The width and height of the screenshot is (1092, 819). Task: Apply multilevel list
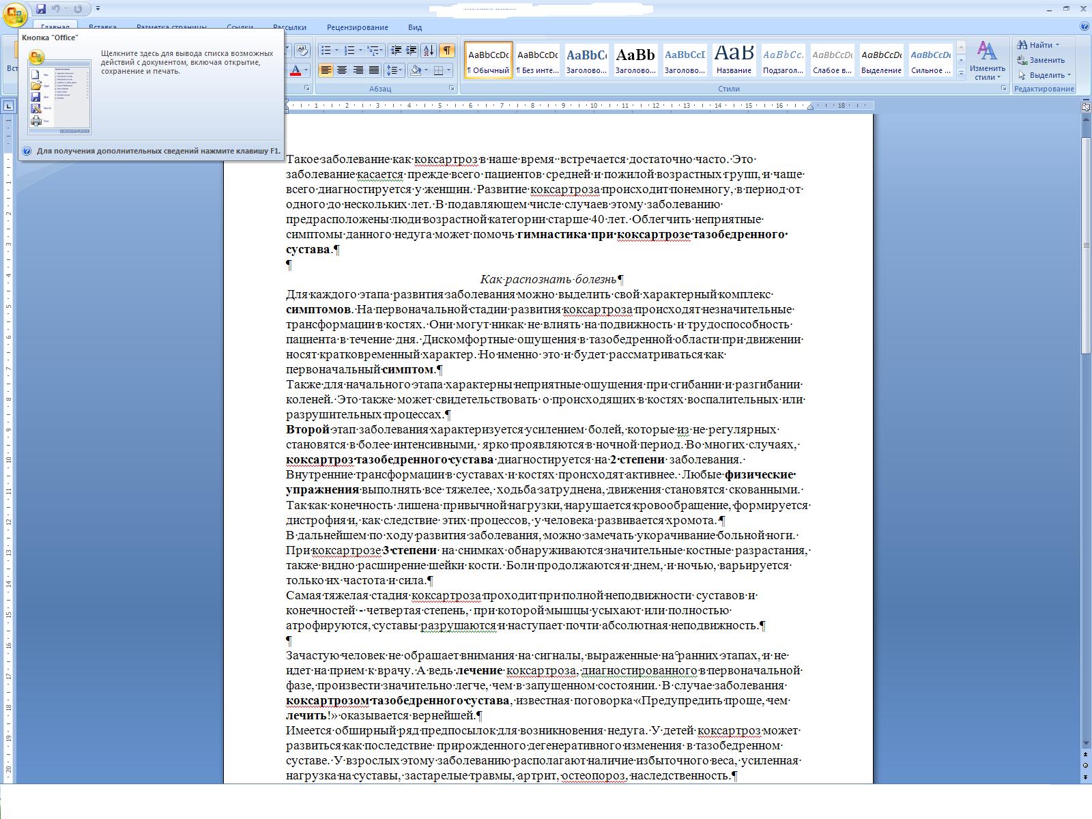coord(374,50)
